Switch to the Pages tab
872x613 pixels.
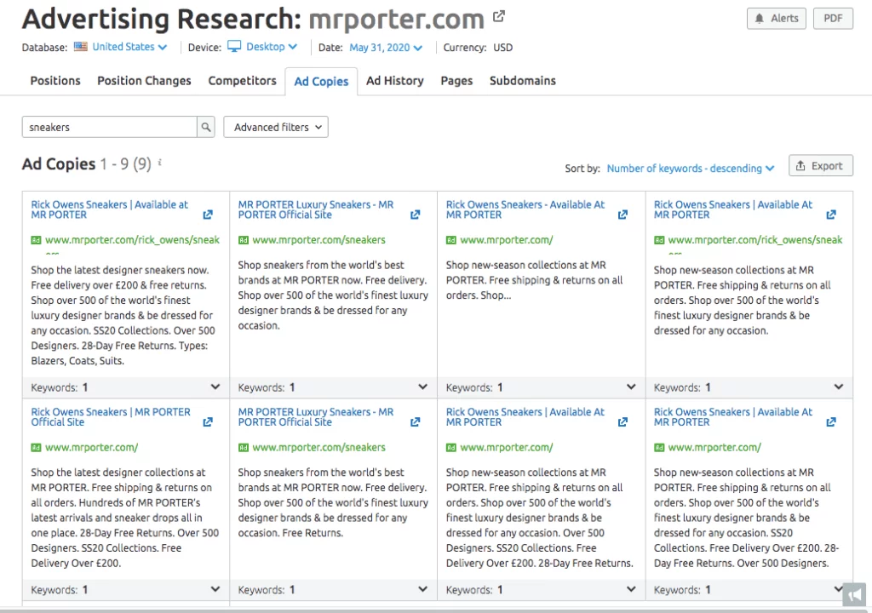(456, 81)
